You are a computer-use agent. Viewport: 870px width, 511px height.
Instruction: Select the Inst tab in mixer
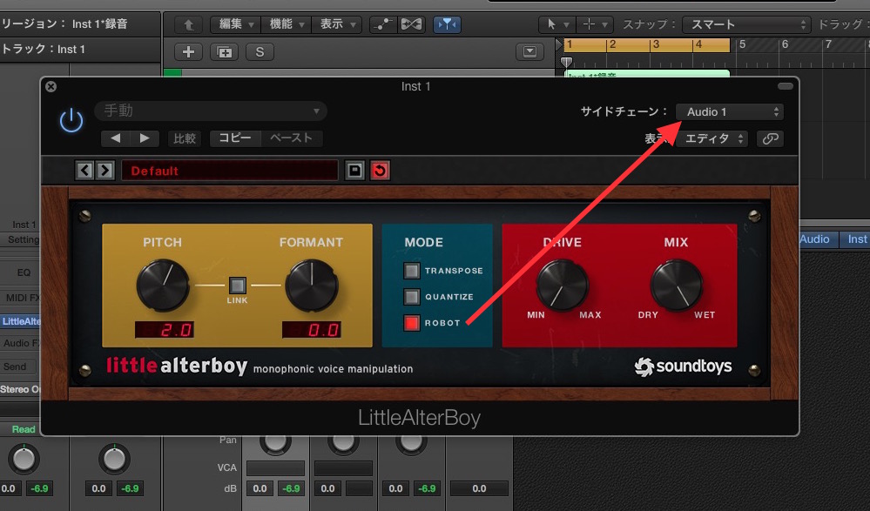coord(856,239)
